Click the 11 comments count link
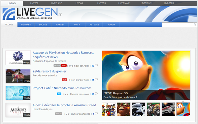Viewport: 198px width, 124px height. pyautogui.click(x=93, y=80)
